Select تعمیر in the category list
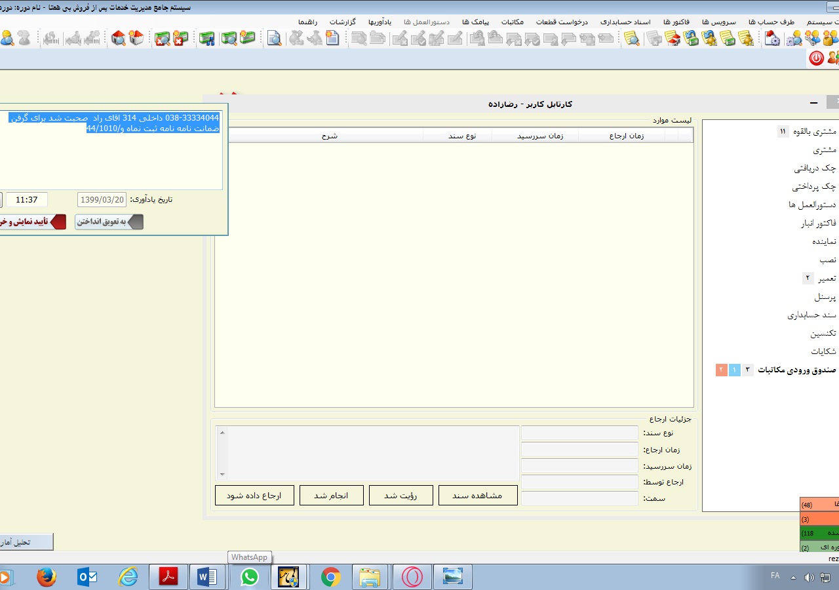Screen dimensions: 839x590 coord(827,279)
